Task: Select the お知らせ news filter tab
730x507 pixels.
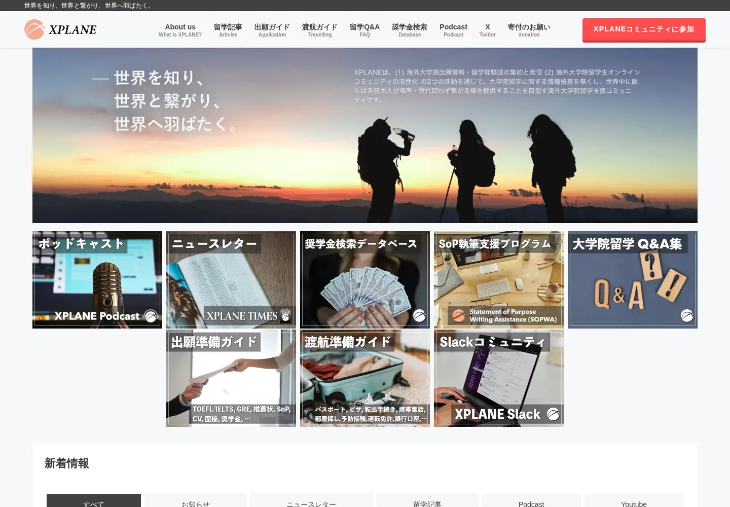Action: [196, 501]
